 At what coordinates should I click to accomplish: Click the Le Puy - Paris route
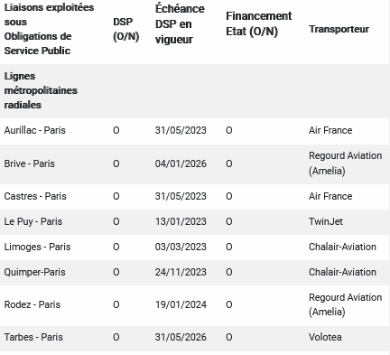pos(33,221)
